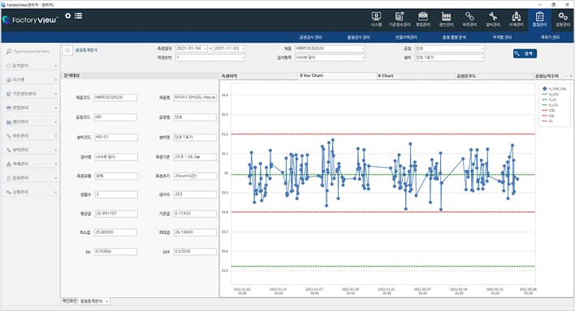Click the 설비관리 icon in sidebar
The height and width of the screenshot is (311, 575).
8,150
